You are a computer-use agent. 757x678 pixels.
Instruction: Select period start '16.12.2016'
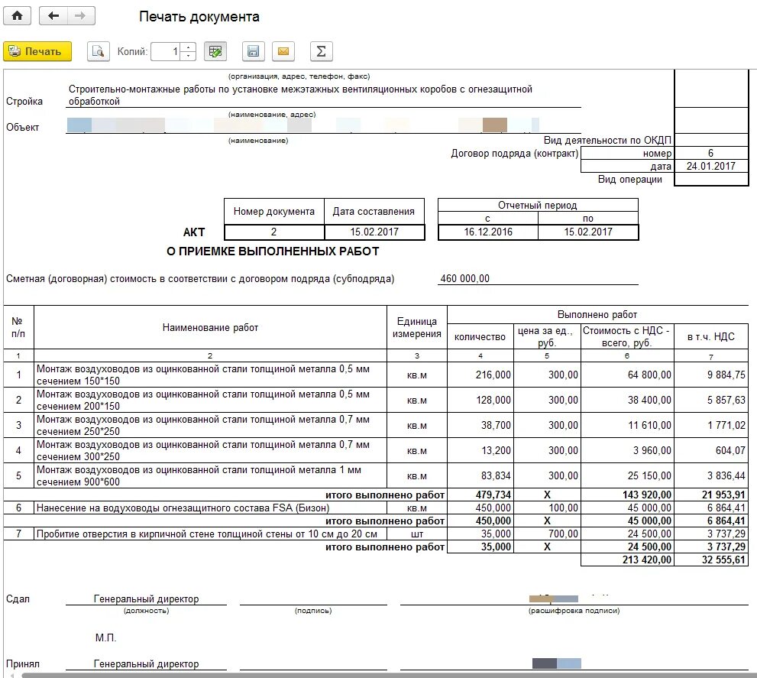pyautogui.click(x=488, y=232)
